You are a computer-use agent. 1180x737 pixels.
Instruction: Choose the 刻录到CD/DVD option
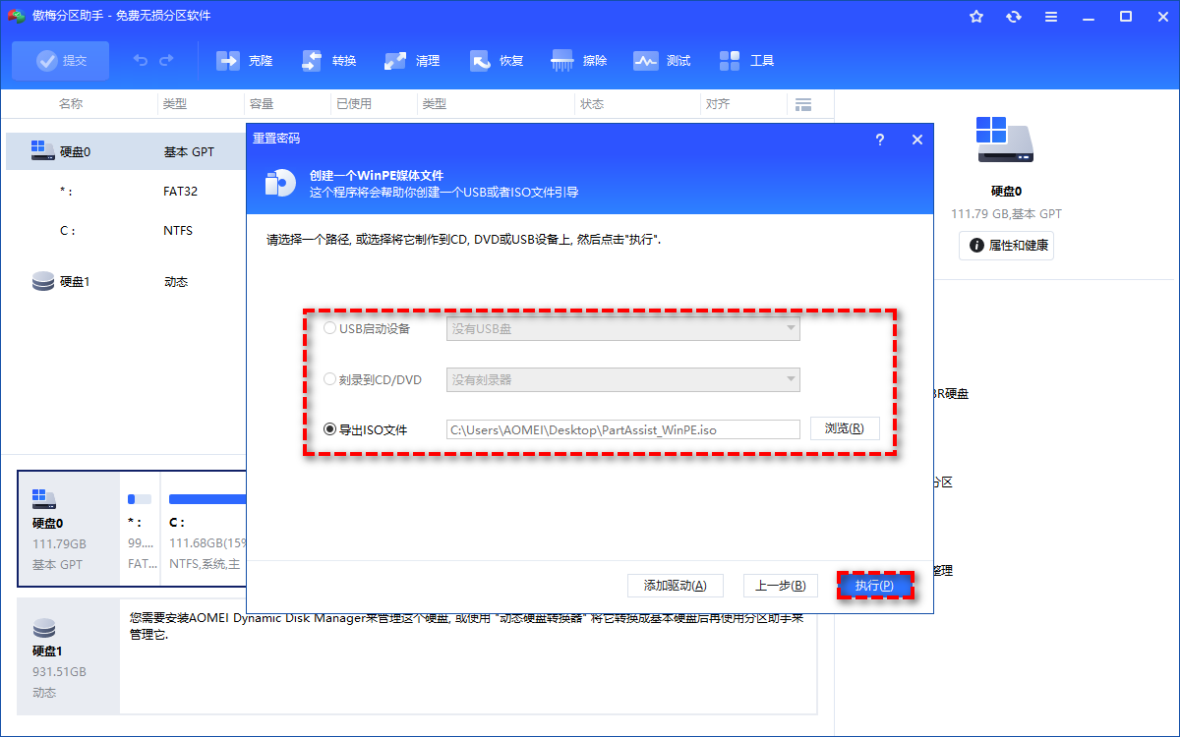tap(330, 379)
